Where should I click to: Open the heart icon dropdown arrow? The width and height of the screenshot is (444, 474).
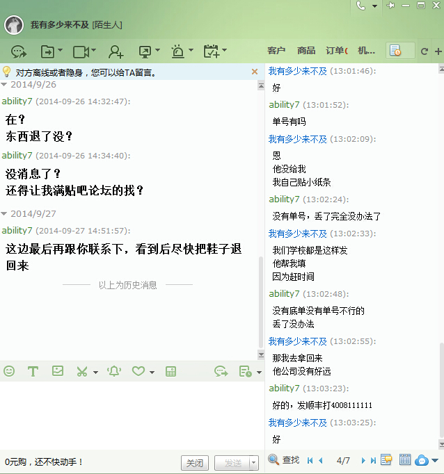(152, 373)
